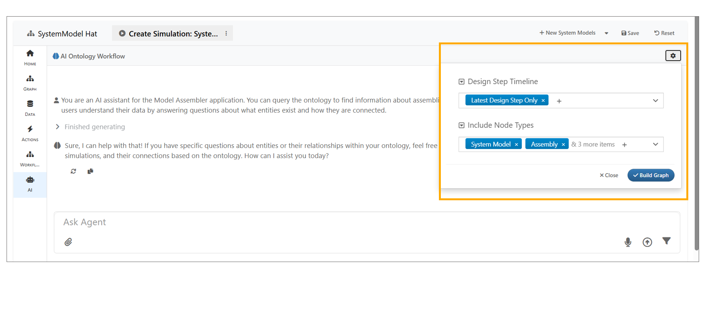This screenshot has width=718, height=333.
Task: Toggle the Include Node Types checkbox
Action: 461,125
